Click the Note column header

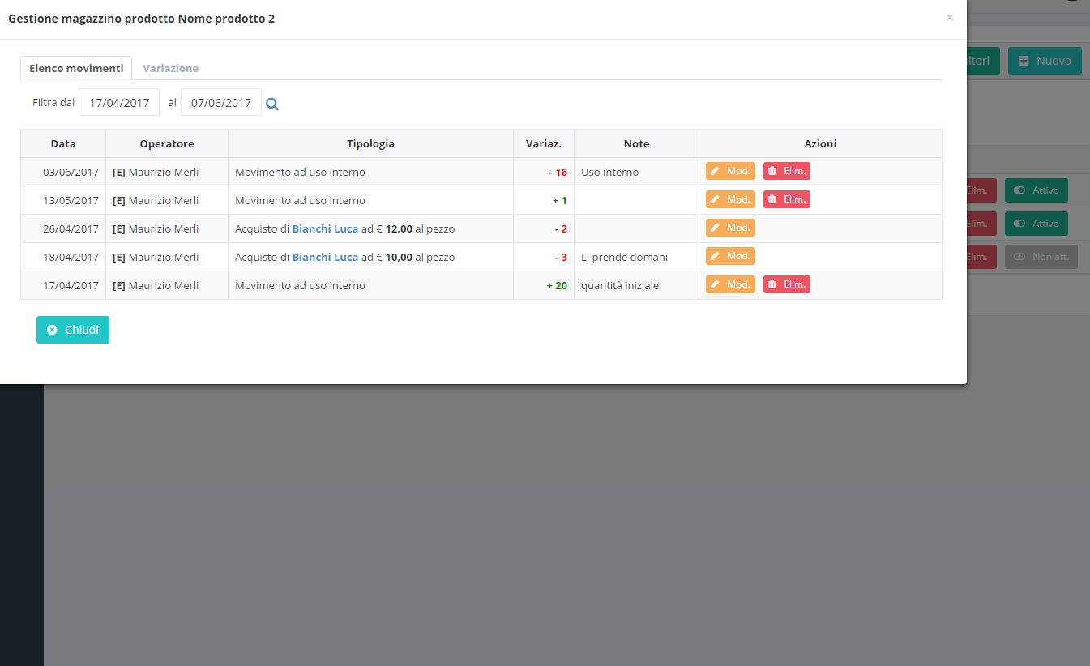636,143
